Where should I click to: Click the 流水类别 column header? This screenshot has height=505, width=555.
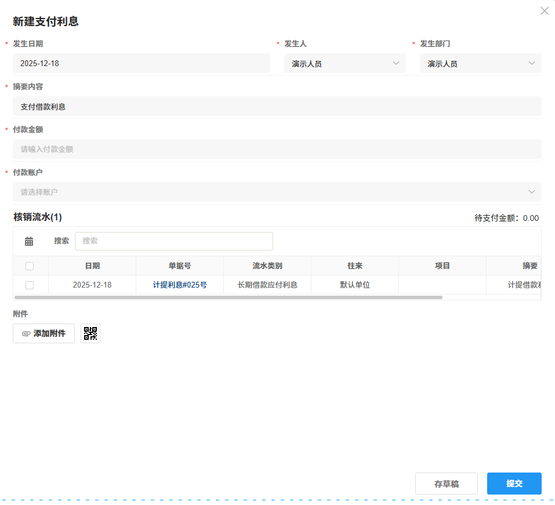[267, 265]
